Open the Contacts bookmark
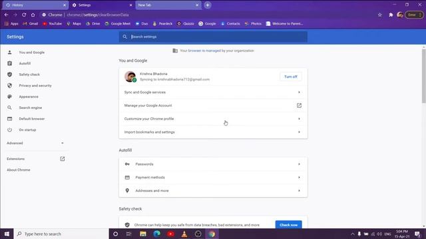The image size is (426, 239). click(230, 24)
